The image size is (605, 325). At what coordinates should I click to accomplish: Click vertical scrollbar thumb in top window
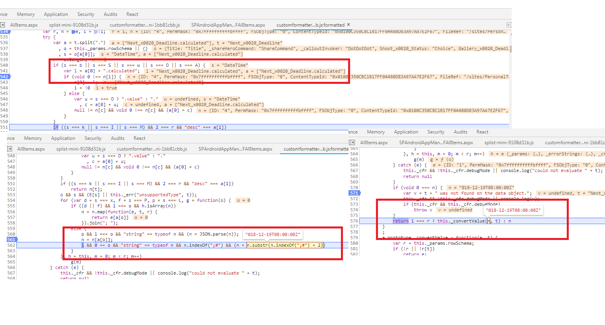coord(511,49)
